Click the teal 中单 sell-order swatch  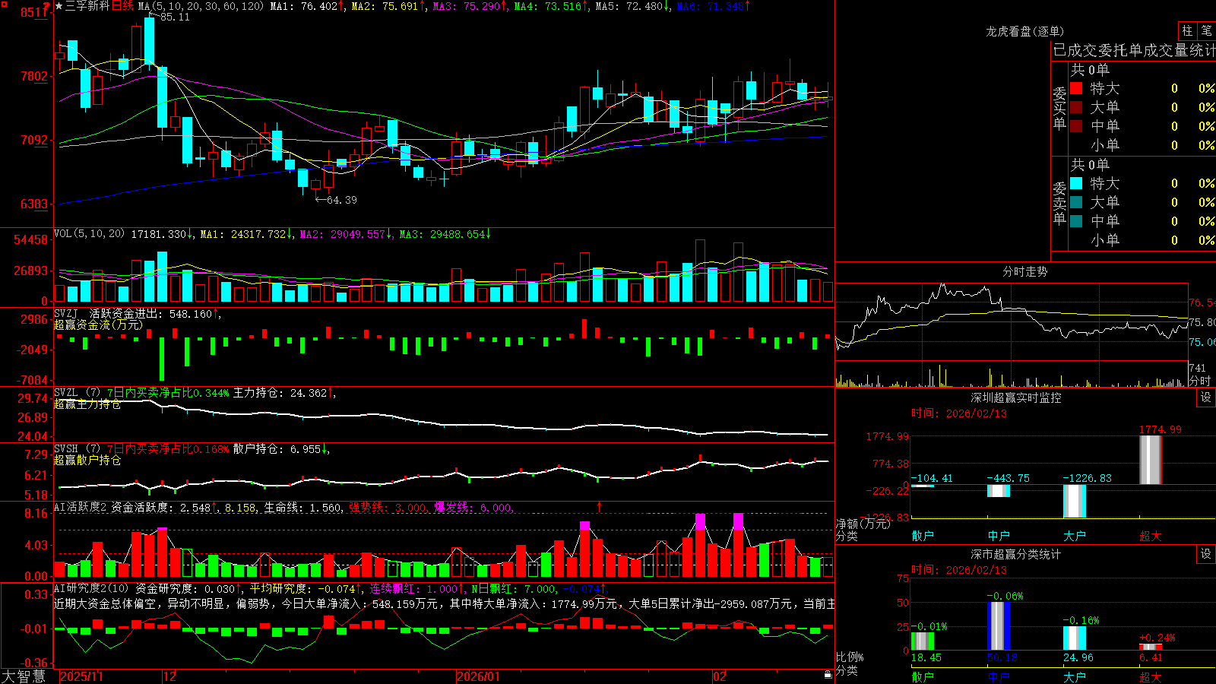pyautogui.click(x=1076, y=221)
